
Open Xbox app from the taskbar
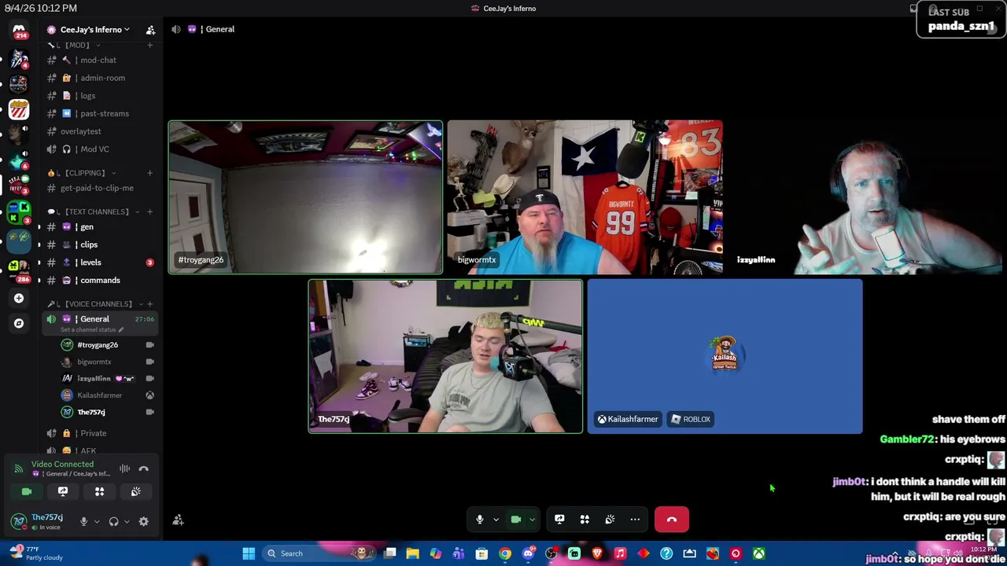coord(758,553)
